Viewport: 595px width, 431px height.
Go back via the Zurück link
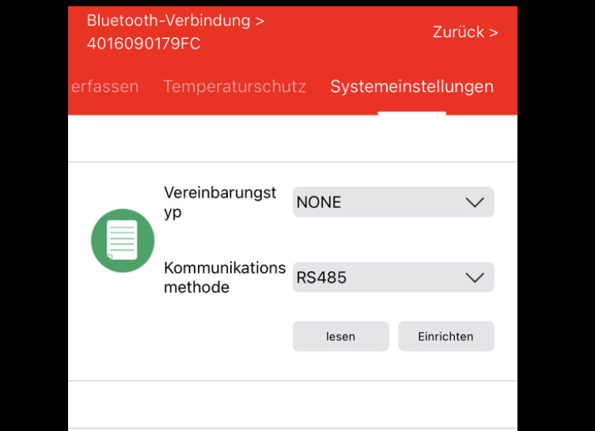pyautogui.click(x=457, y=32)
